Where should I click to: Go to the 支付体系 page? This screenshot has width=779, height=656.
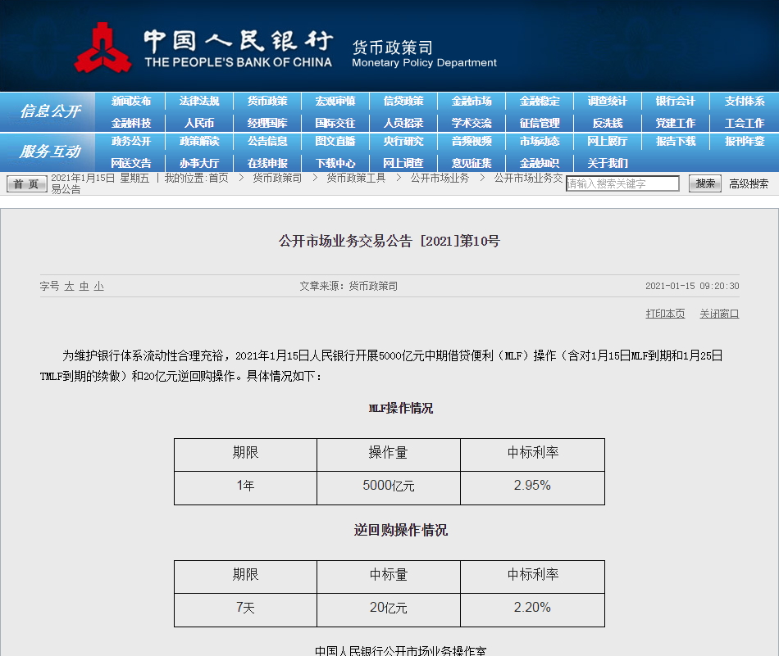(745, 102)
